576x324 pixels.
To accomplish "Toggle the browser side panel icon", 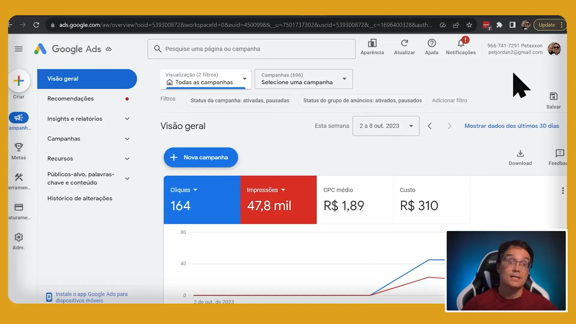I will tap(512, 25).
